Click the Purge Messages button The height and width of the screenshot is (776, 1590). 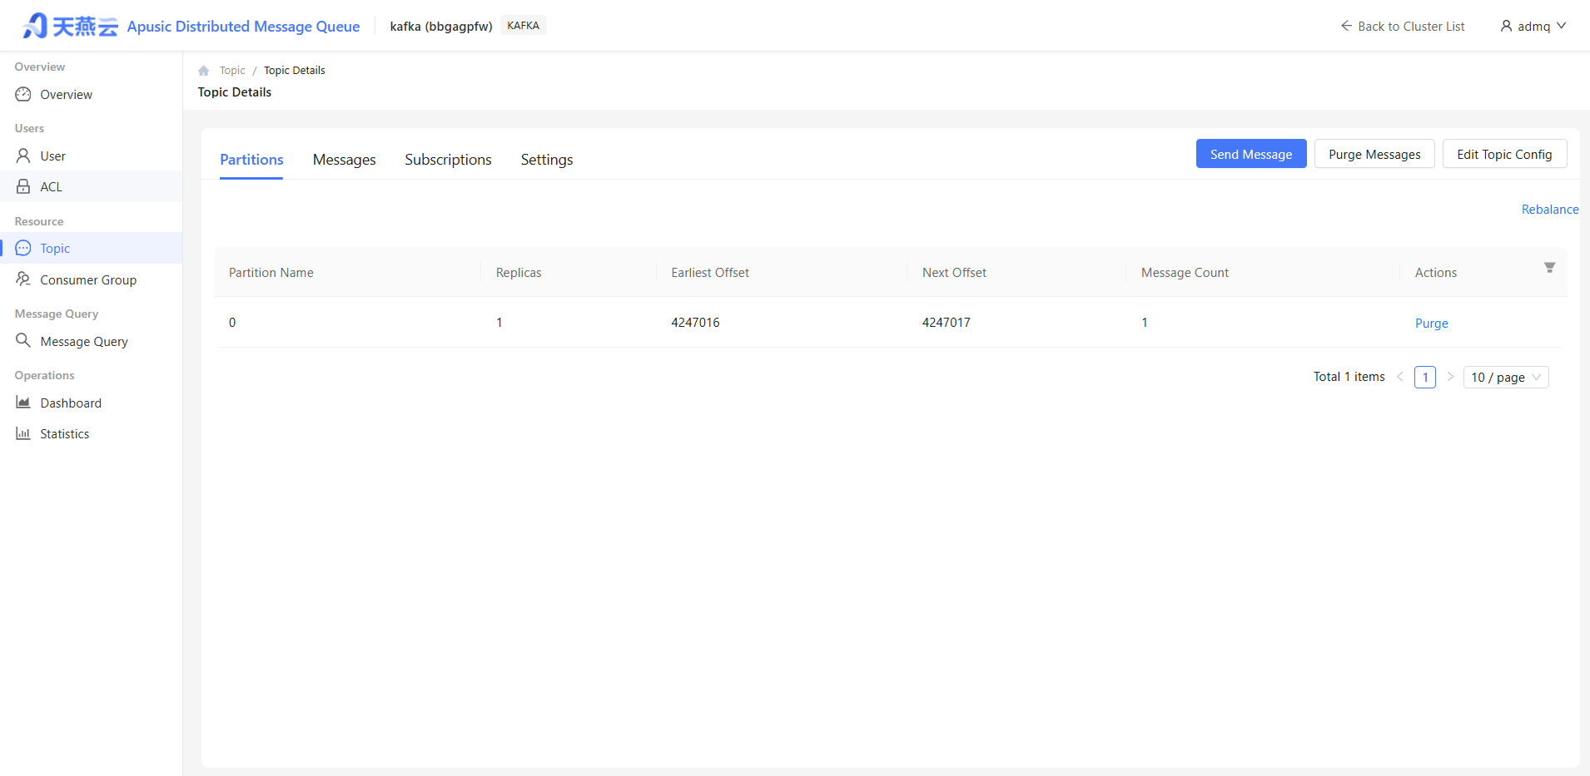tap(1374, 154)
